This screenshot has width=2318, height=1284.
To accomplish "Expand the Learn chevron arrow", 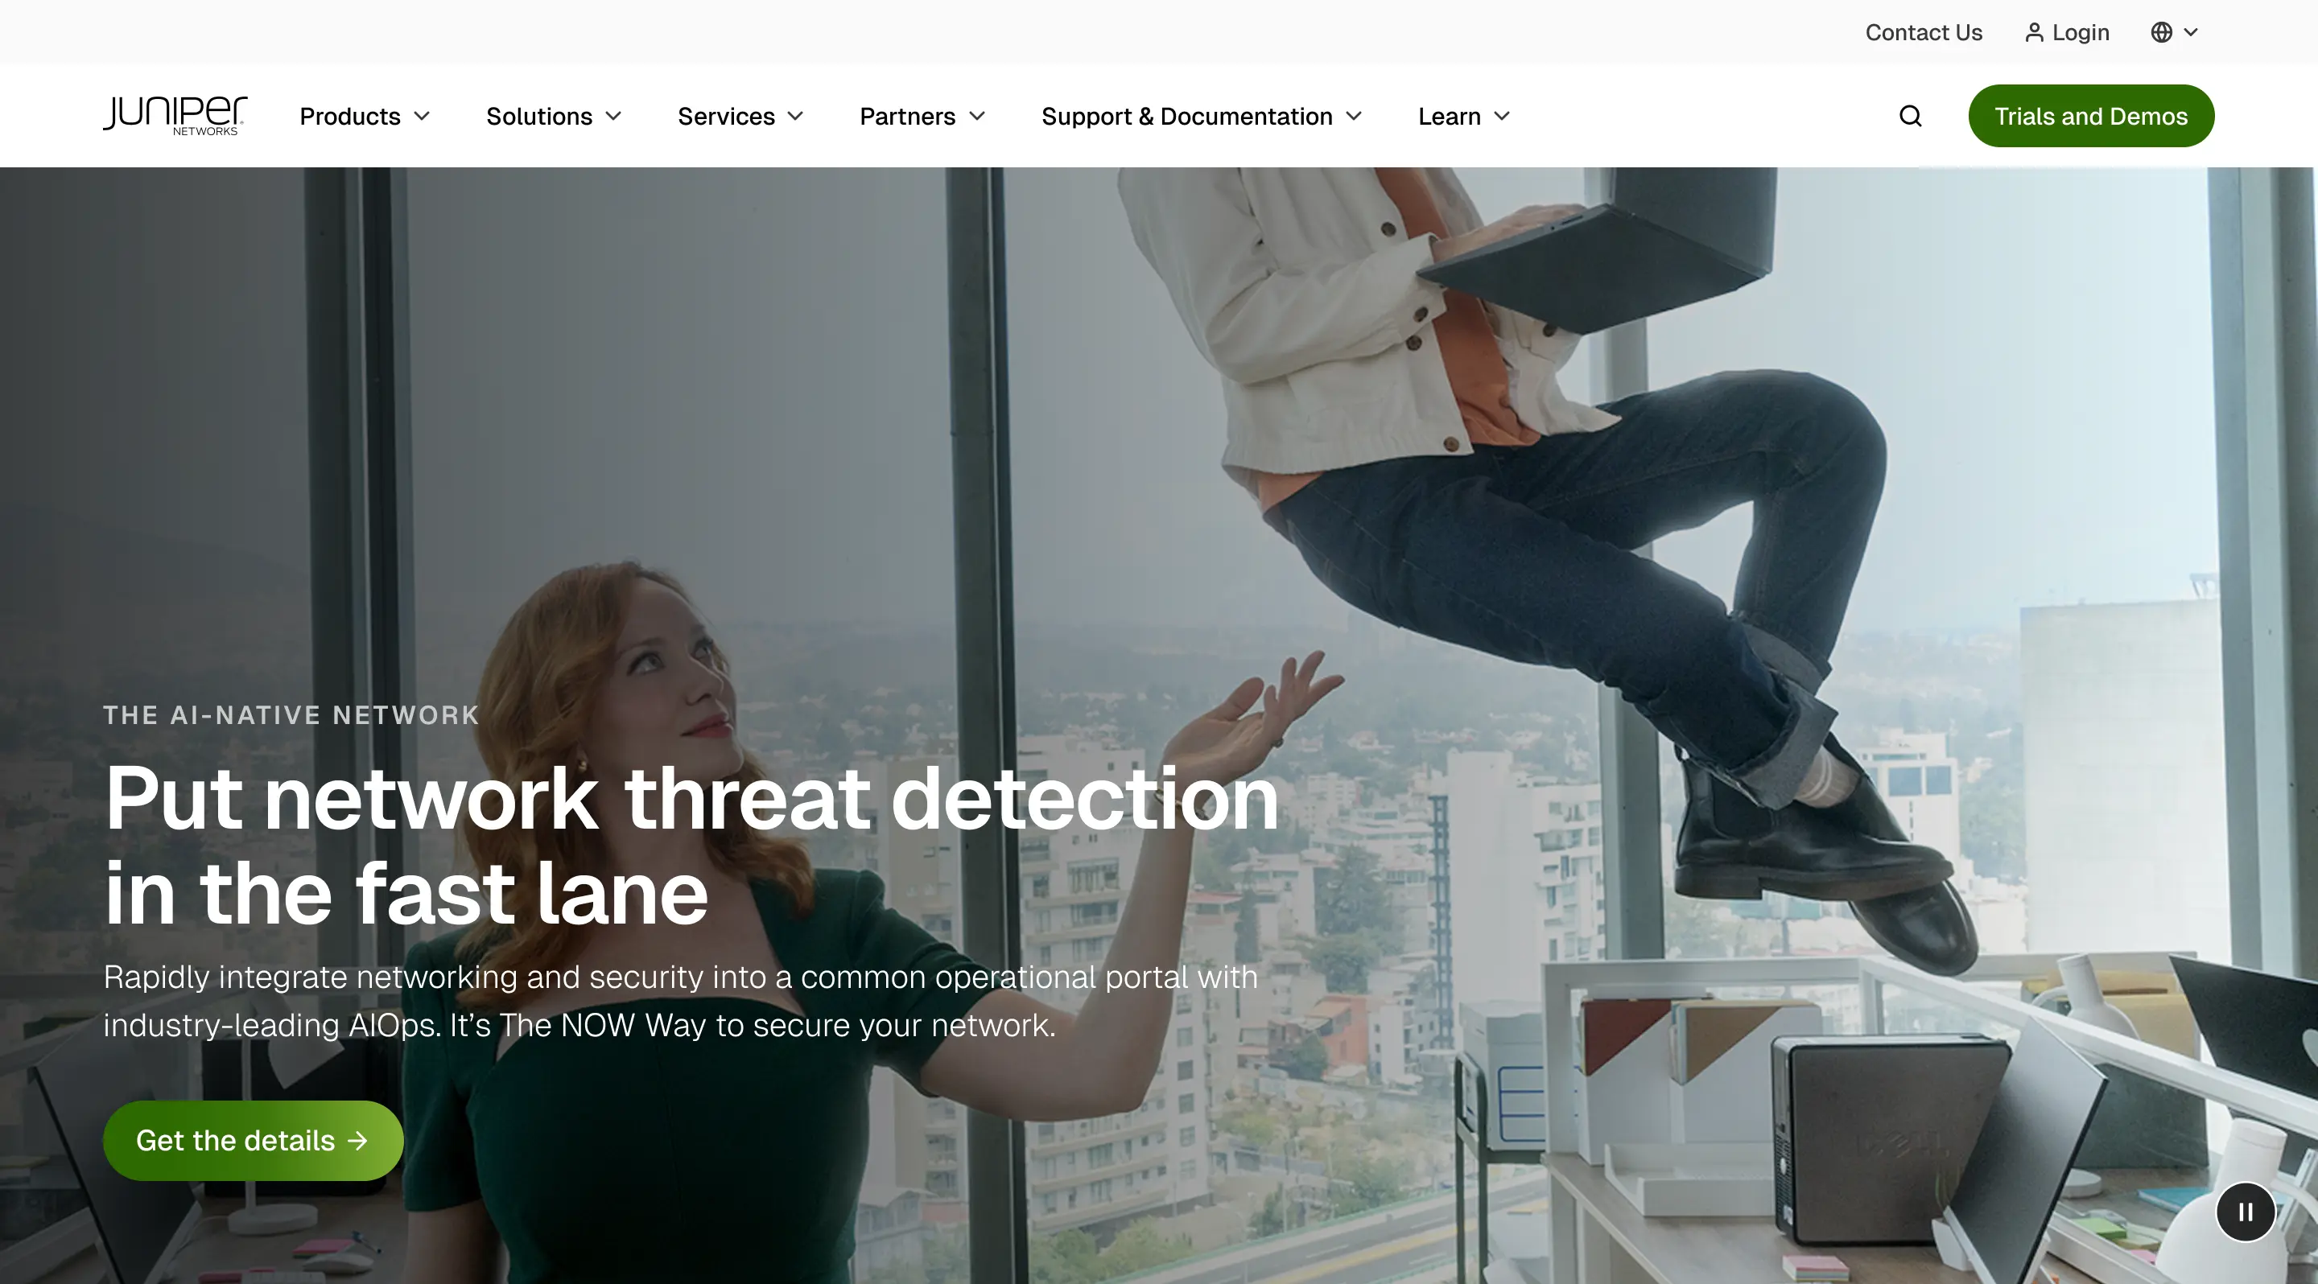I will (x=1502, y=116).
